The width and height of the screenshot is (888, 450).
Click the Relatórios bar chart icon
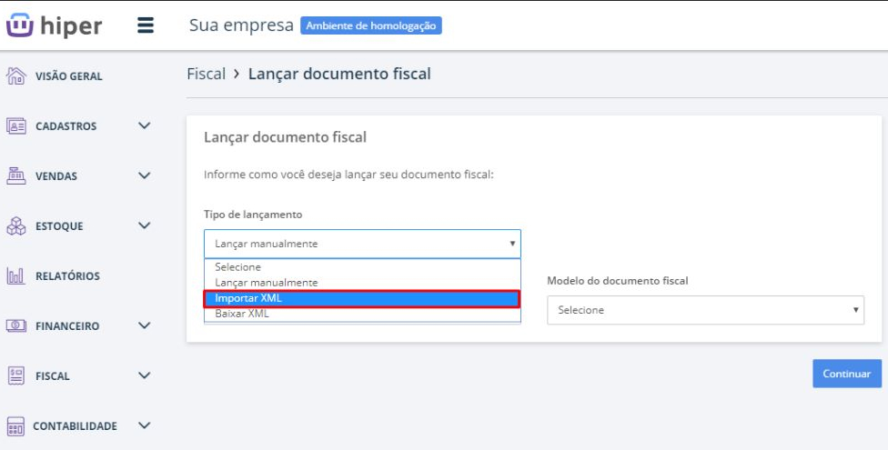15,275
